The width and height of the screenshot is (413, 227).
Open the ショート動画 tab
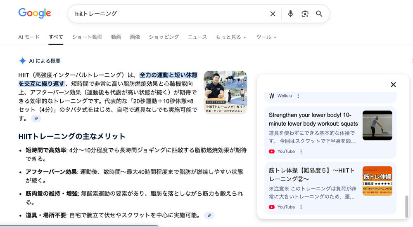(87, 37)
